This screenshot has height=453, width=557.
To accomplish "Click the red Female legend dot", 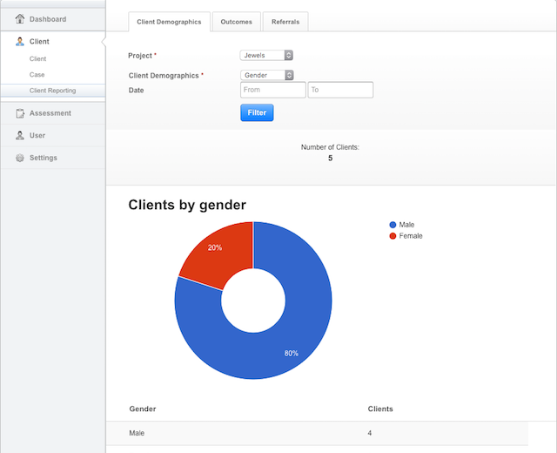I will [x=393, y=236].
